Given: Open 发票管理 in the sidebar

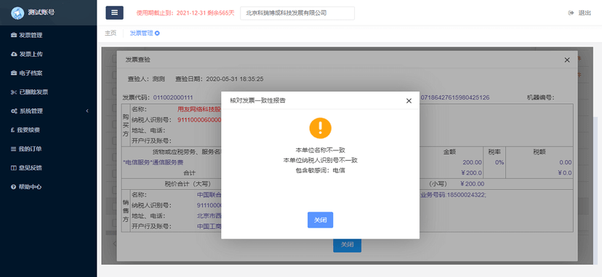Looking at the screenshot, I should pos(27,36).
